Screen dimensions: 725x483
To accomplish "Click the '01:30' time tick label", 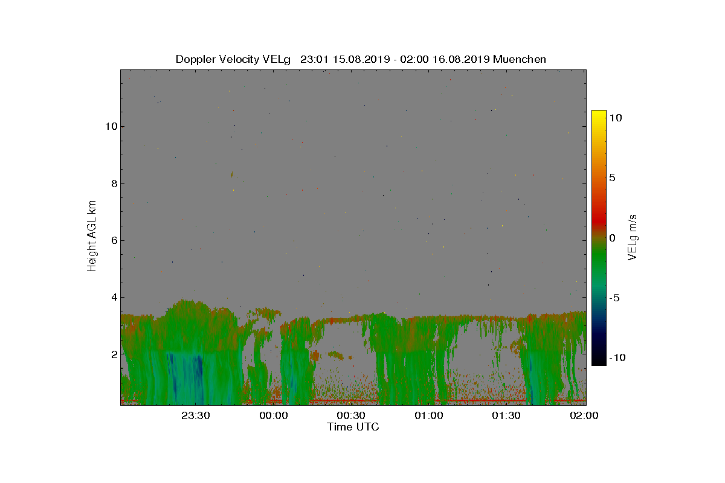I will click(506, 415).
